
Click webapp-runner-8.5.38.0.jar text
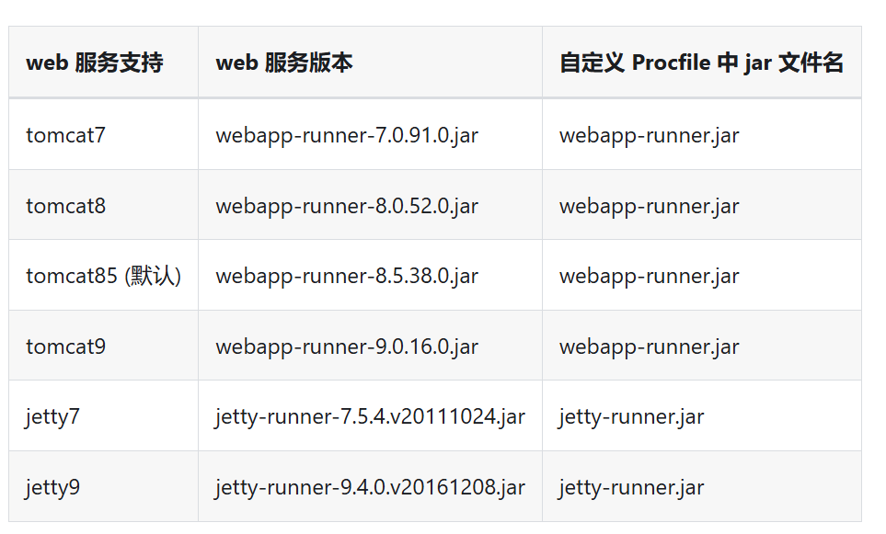347,276
